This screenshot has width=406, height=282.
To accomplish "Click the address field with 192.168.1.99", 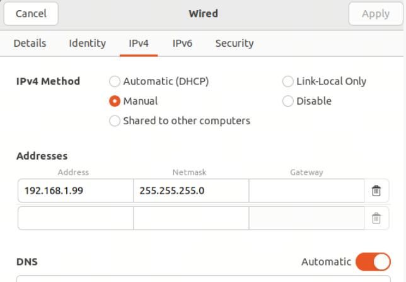I will tap(76, 191).
